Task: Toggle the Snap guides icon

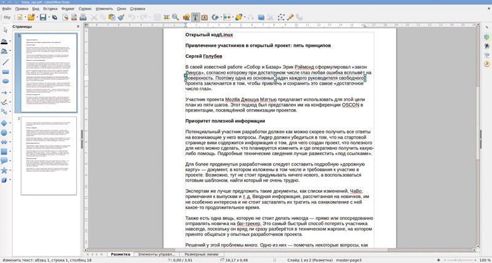Action: 166,17
